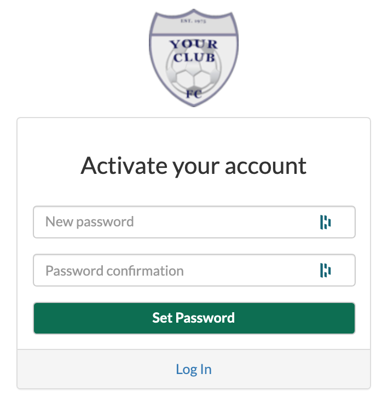
Task: Submit the form using the green Set Password bar
Action: [194, 318]
